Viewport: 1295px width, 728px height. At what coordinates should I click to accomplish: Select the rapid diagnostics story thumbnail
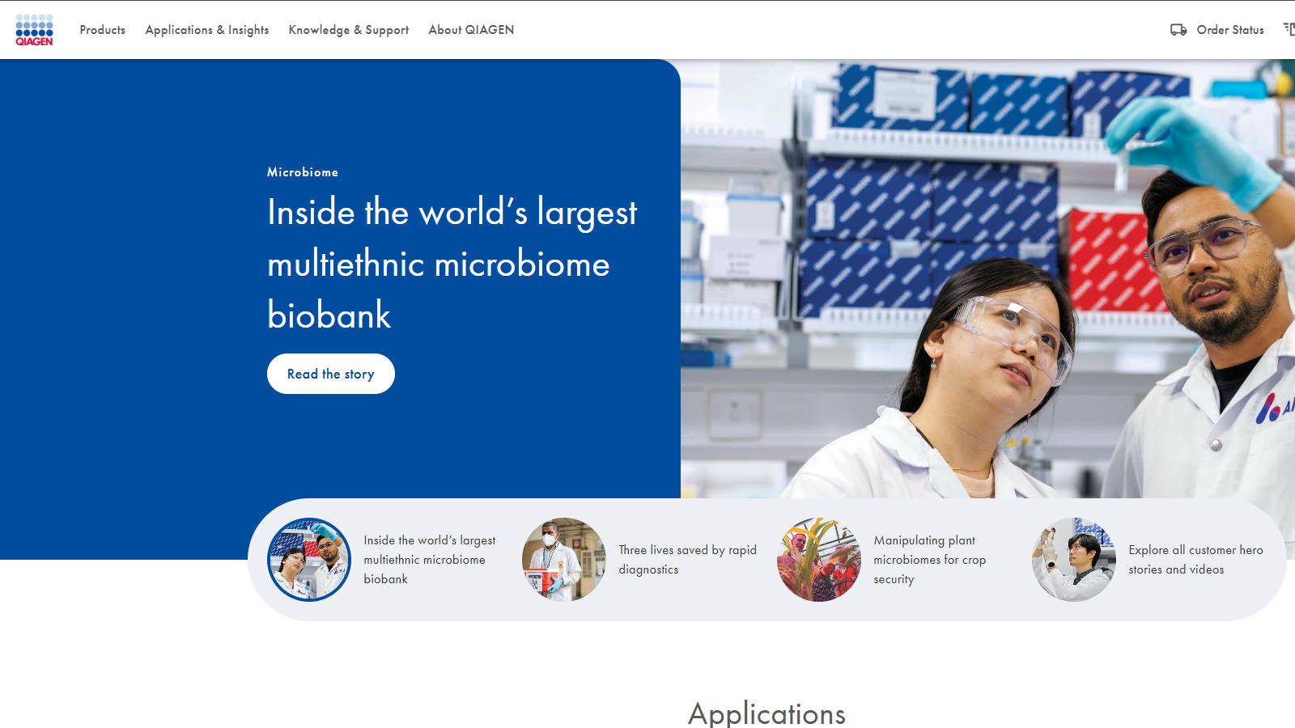(x=564, y=560)
